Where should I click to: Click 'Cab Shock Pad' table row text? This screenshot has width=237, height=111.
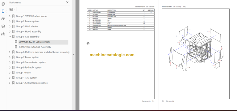click(111, 16)
